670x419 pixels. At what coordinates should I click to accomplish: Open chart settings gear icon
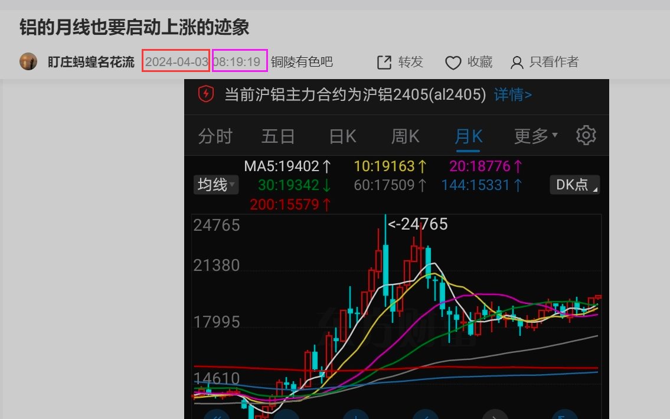point(586,135)
